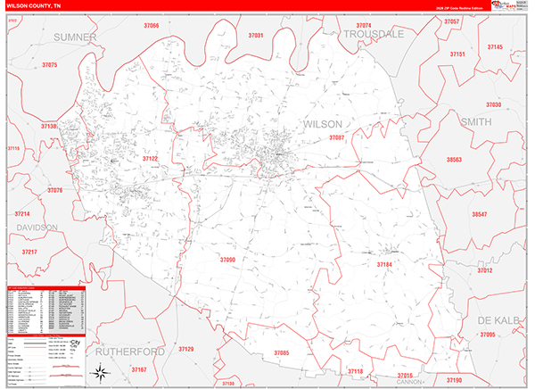The height and width of the screenshot is (389, 535).
Task: Select ZIP code 37184 label
Action: pyautogui.click(x=384, y=265)
